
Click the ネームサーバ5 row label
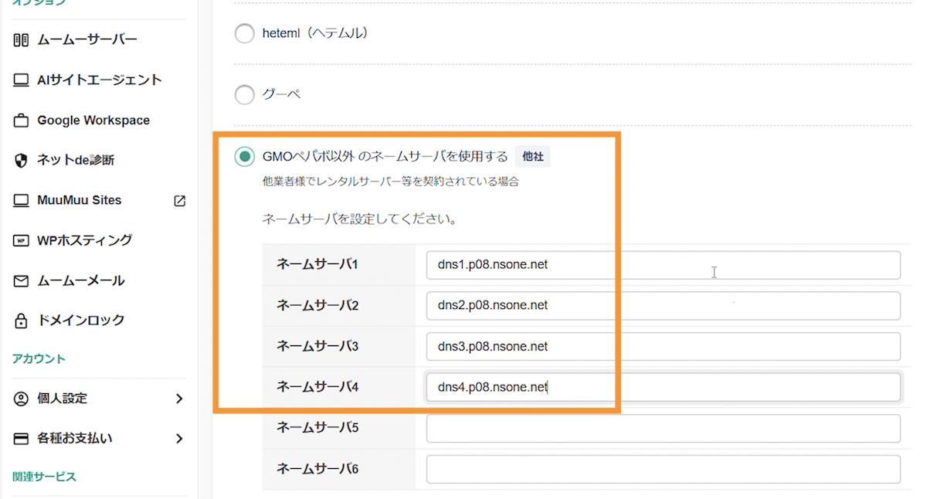tap(317, 427)
